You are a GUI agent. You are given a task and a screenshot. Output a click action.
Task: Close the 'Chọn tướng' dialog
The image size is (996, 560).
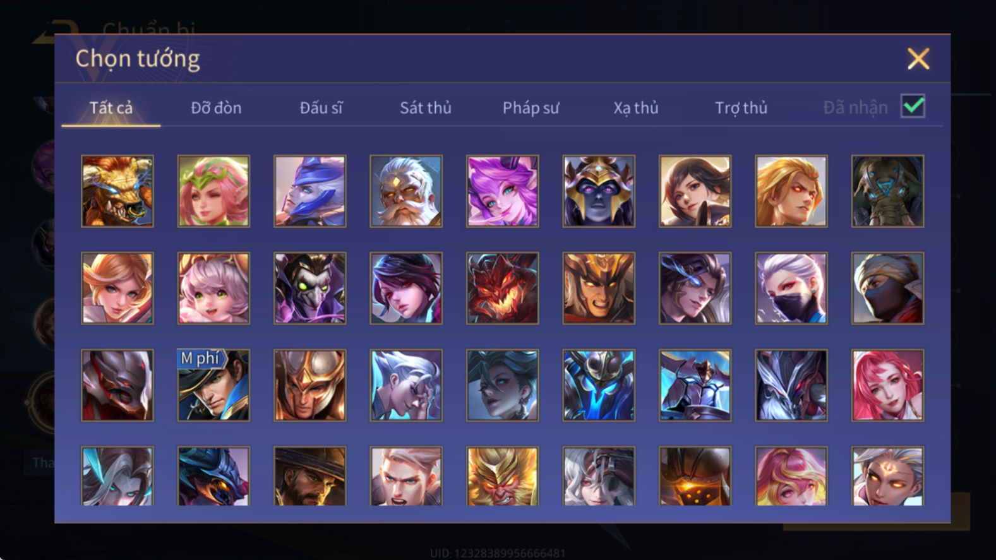(x=918, y=59)
